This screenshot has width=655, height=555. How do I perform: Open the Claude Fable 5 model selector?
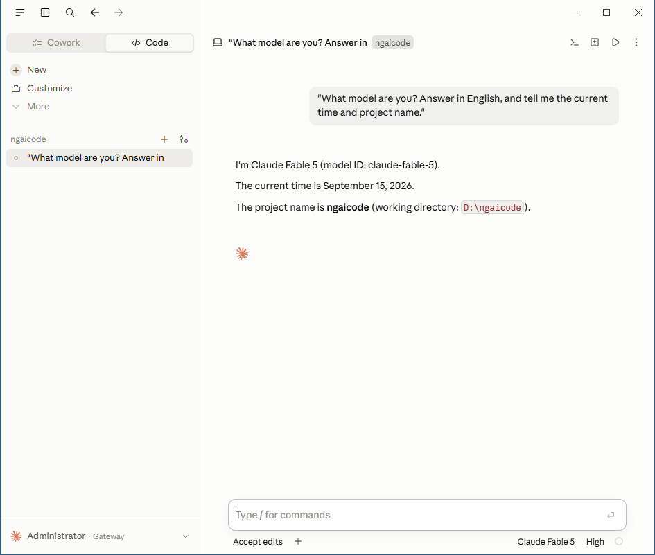(545, 542)
